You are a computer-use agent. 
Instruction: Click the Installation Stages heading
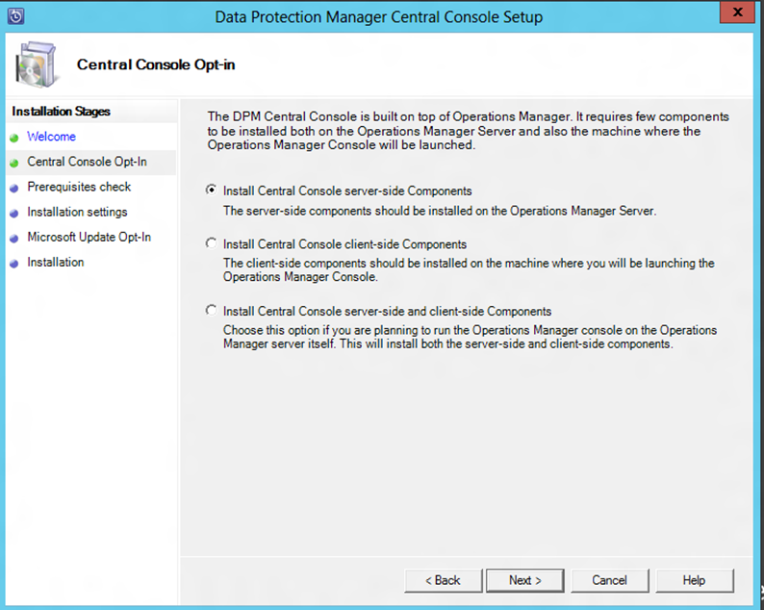click(x=61, y=112)
